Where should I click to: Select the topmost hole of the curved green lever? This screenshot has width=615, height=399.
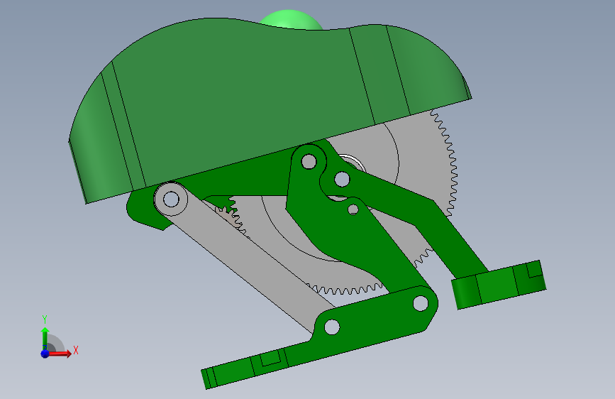tap(309, 161)
